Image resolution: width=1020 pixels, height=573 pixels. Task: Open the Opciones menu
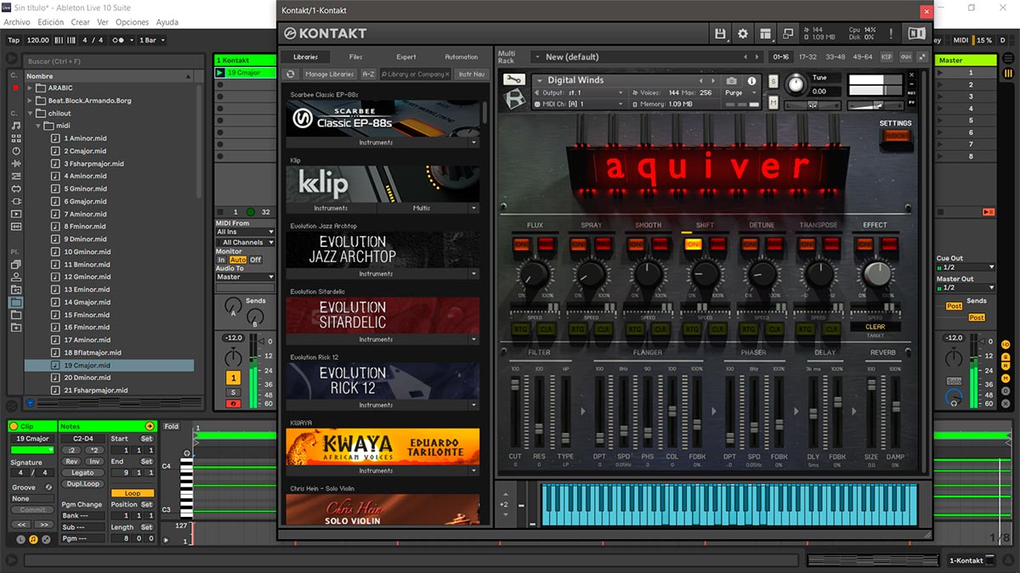132,22
